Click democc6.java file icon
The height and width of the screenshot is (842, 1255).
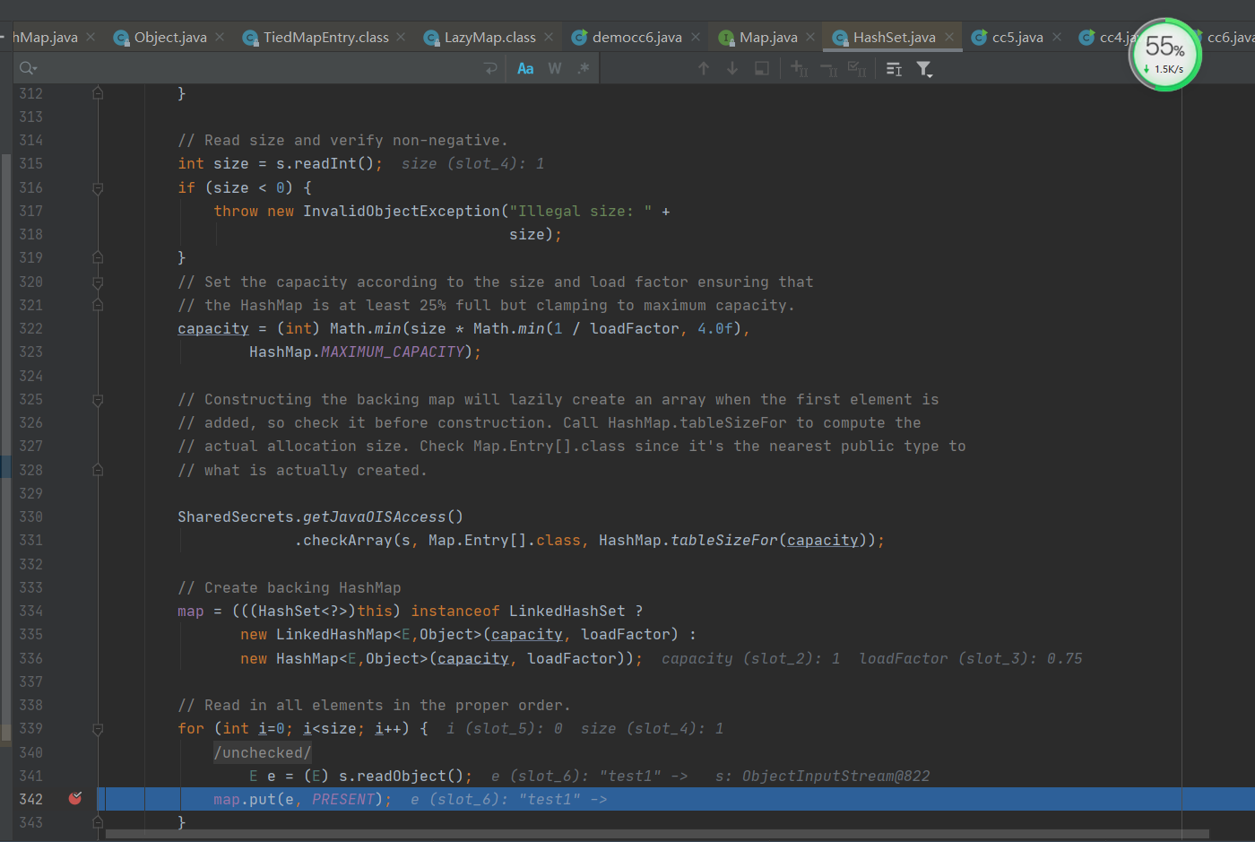(579, 38)
